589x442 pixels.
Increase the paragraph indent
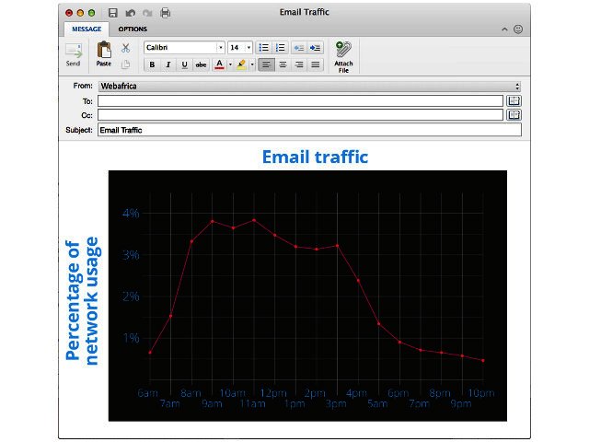click(316, 47)
